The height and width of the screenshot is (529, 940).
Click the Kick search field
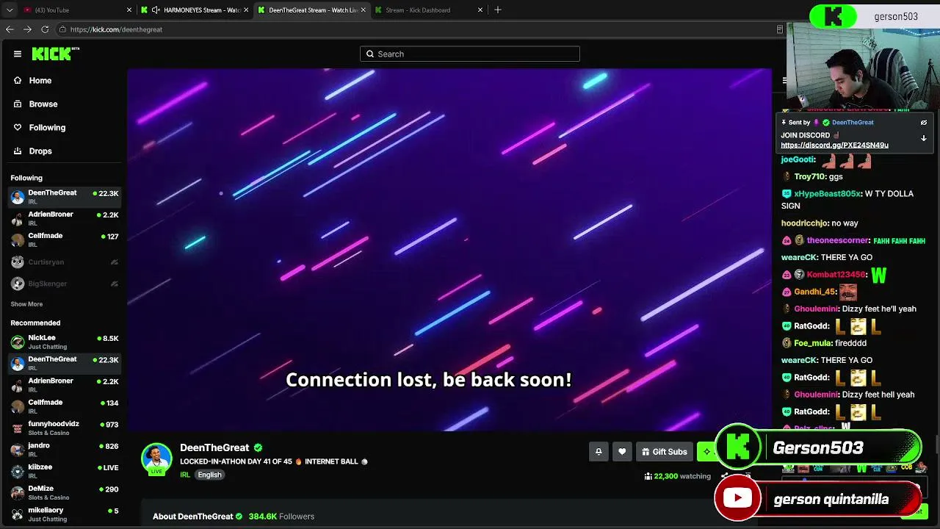[470, 54]
